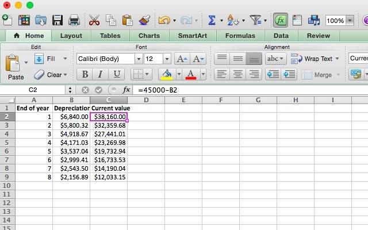Viewport: 368px width, 230px height.
Task: Open the number format dropdown showing Currency
Action: 358,59
